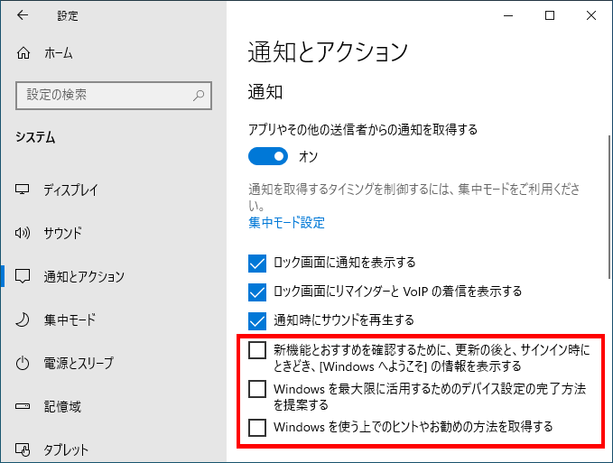Click the アプリやその他の送信者からの通知を取得する label
The image size is (613, 463).
tap(363, 129)
